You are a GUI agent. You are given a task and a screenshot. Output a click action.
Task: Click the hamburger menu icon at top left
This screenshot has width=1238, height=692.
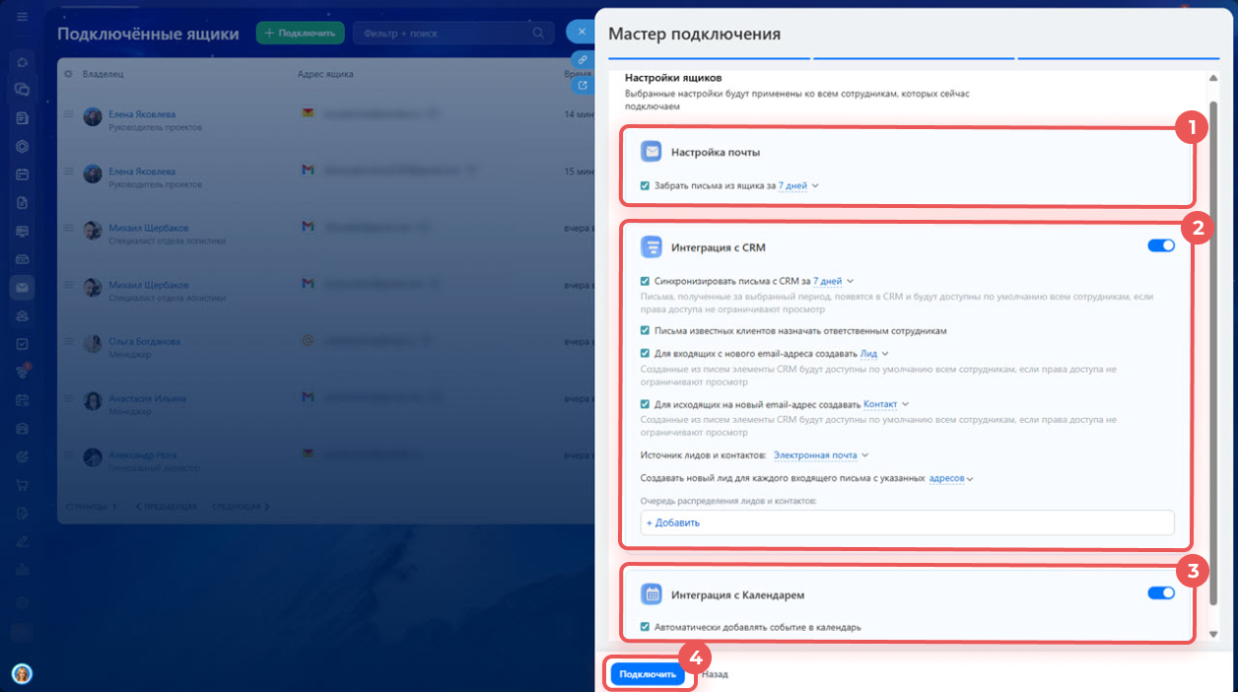pos(22,19)
